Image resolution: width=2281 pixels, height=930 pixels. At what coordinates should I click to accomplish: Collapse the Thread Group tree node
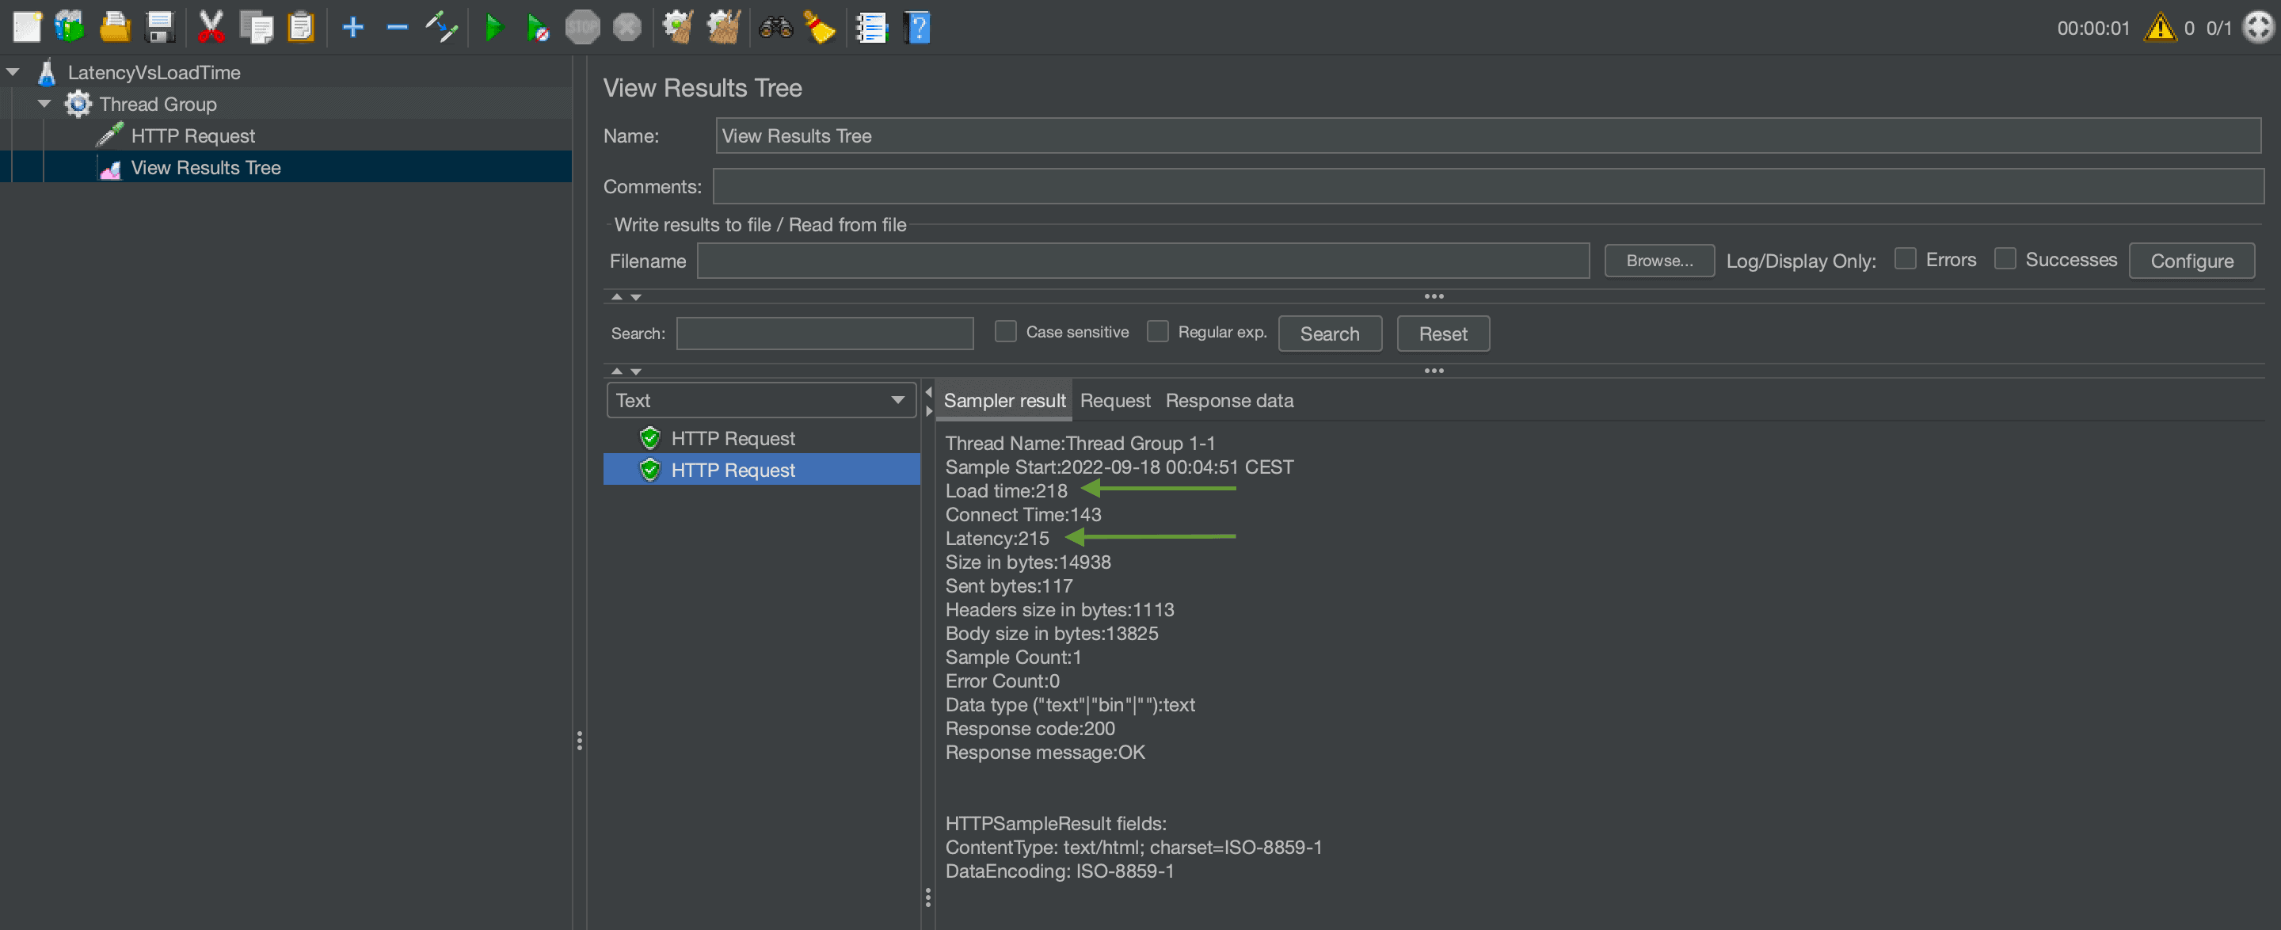(44, 104)
